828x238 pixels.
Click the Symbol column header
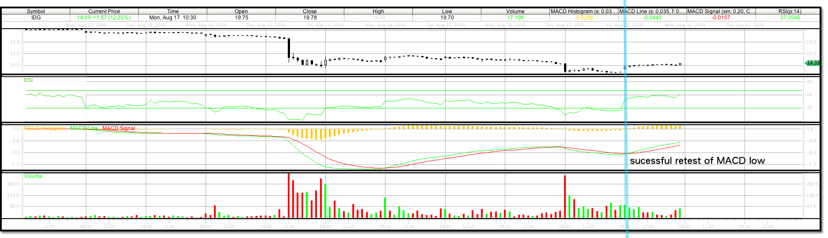tap(36, 11)
